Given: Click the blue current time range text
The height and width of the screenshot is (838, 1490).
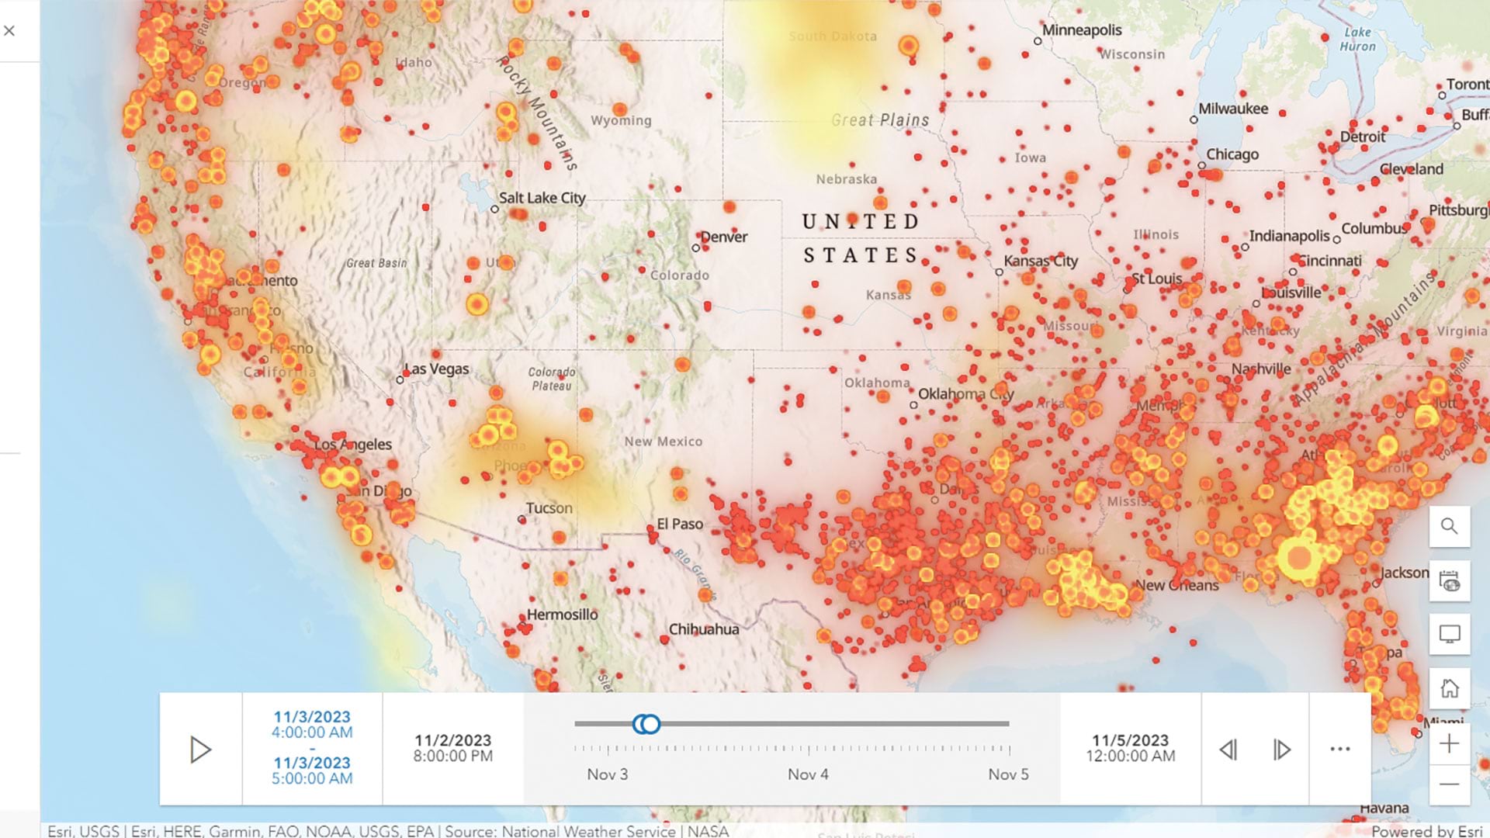Looking at the screenshot, I should click(x=312, y=747).
